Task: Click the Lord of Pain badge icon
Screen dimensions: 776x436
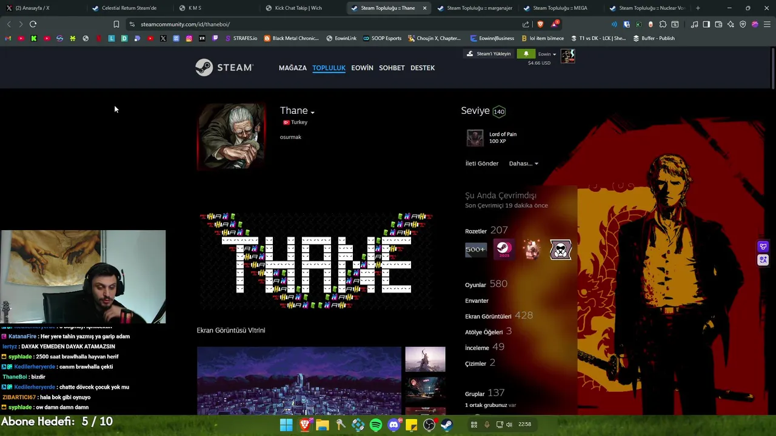Action: pyautogui.click(x=475, y=138)
